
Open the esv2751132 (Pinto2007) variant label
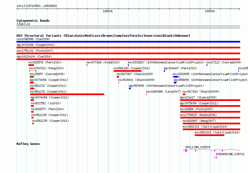35,51
